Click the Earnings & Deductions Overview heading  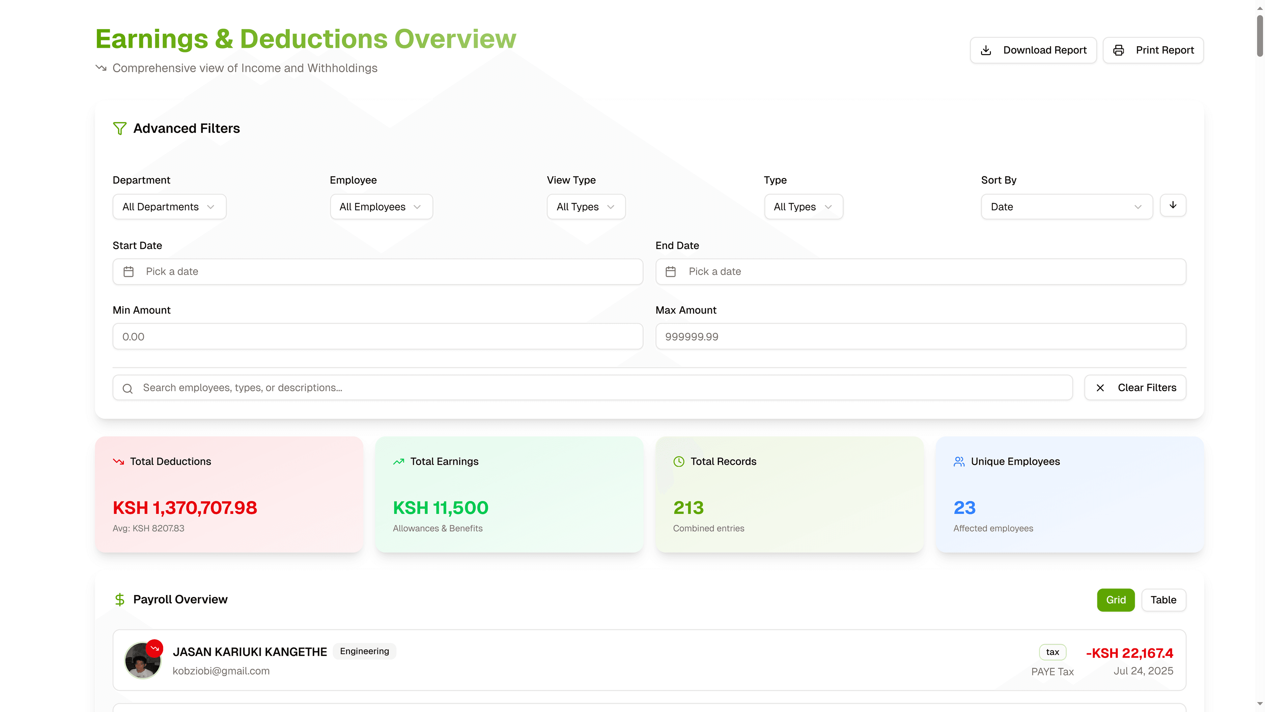(x=305, y=39)
